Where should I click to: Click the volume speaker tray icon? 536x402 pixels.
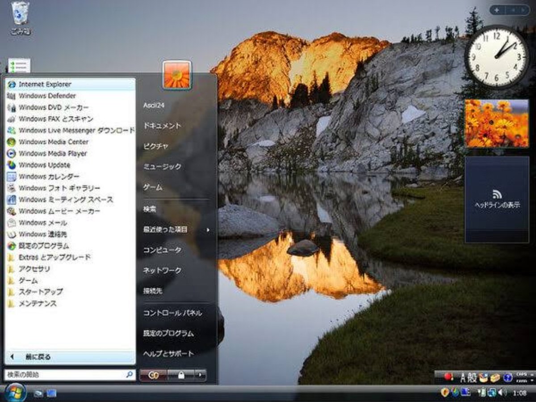point(502,393)
